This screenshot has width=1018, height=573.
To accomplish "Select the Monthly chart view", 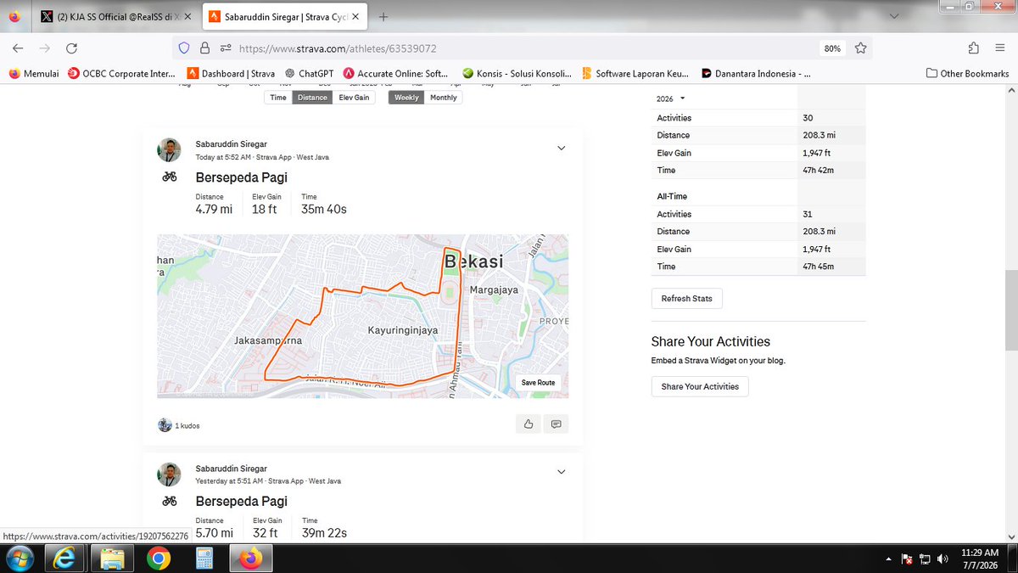I will 444,98.
